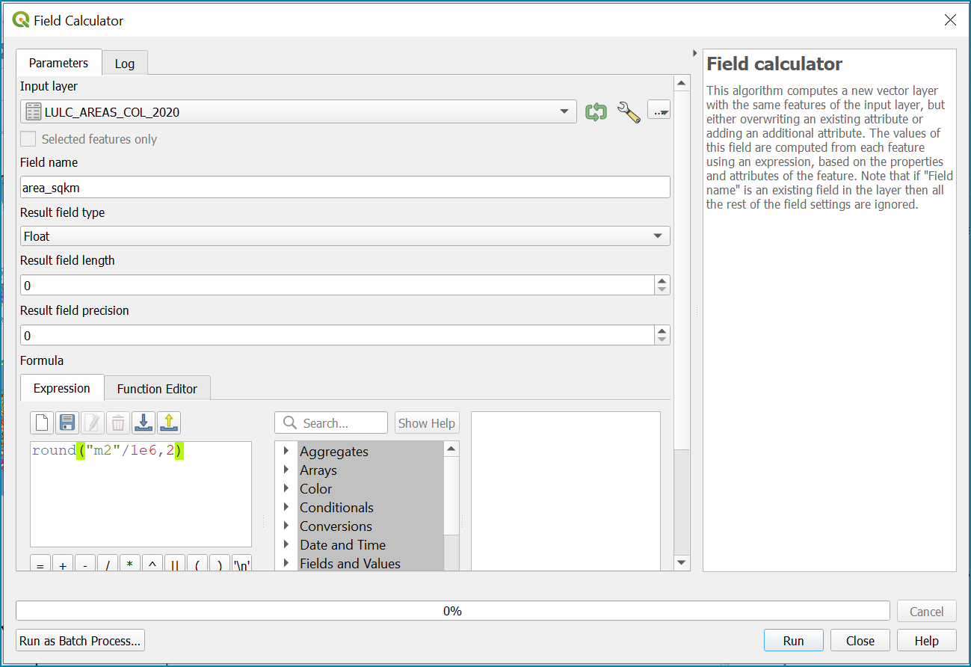
Task: Click the green iterate over layer icon
Action: tap(596, 112)
